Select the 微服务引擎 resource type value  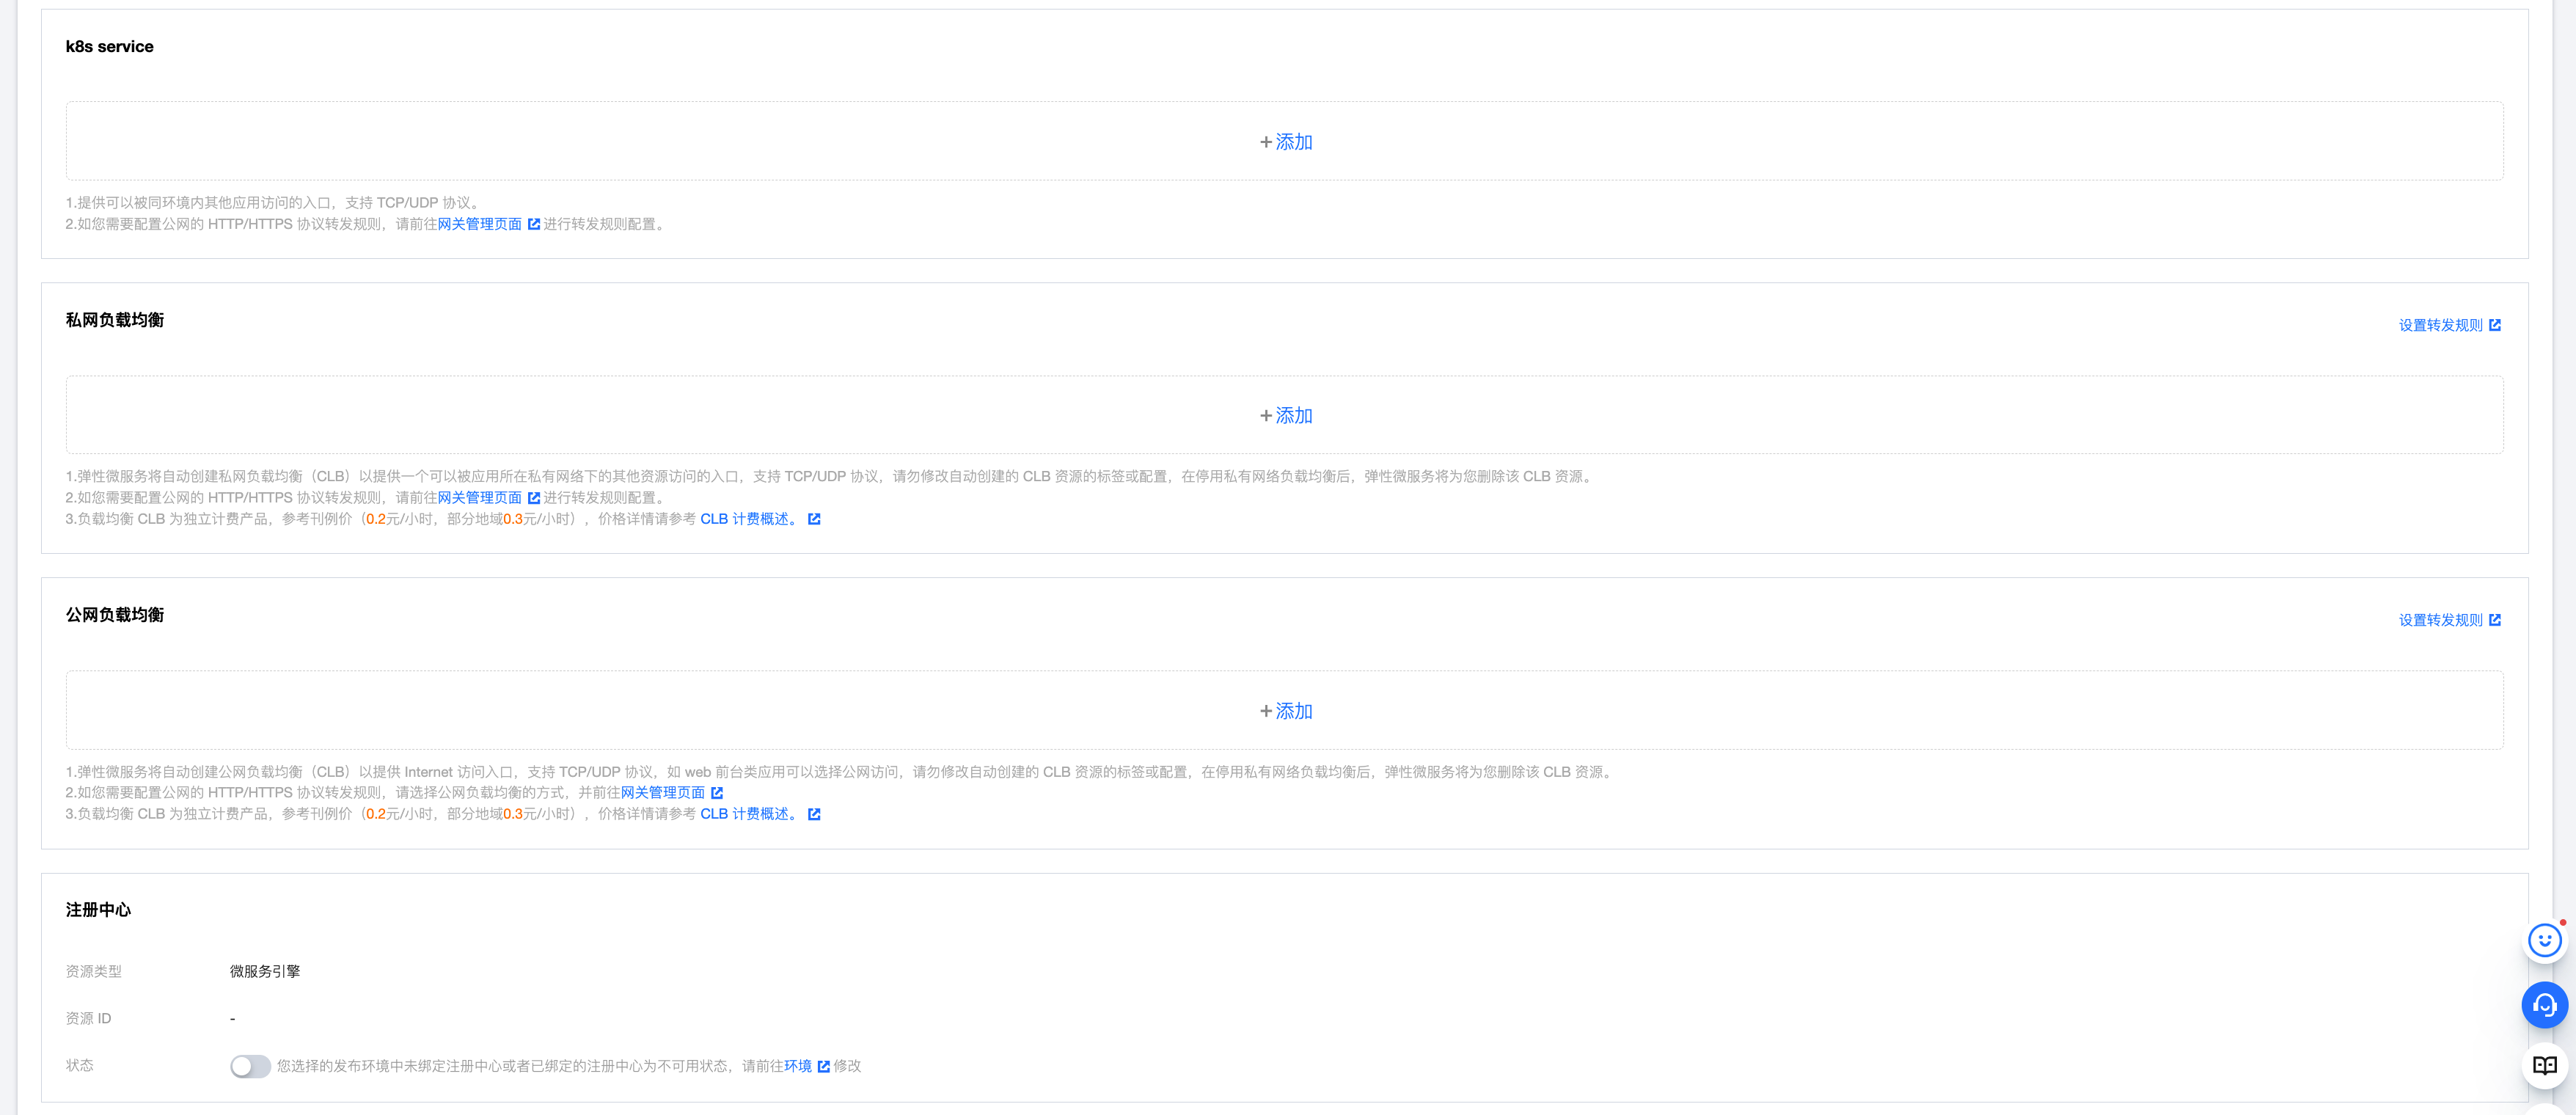point(265,971)
